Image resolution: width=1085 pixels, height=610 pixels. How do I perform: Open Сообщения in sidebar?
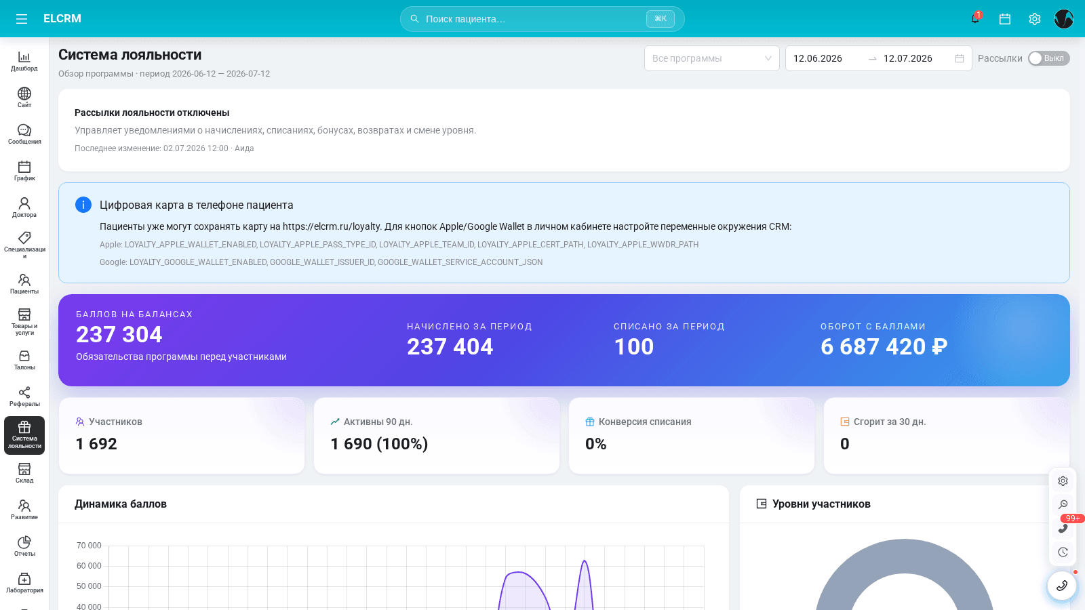click(24, 134)
